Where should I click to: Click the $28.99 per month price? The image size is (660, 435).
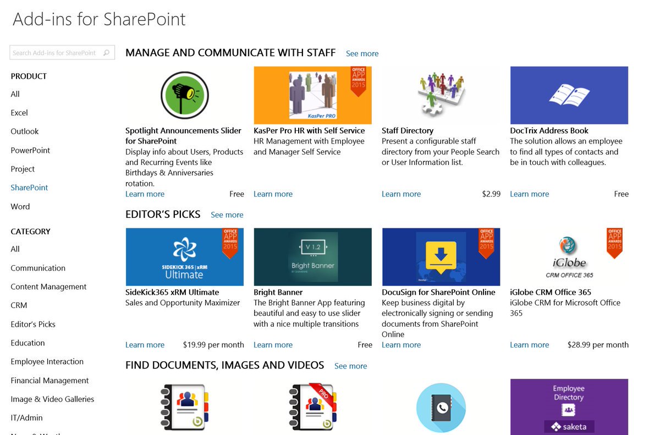[x=598, y=345]
